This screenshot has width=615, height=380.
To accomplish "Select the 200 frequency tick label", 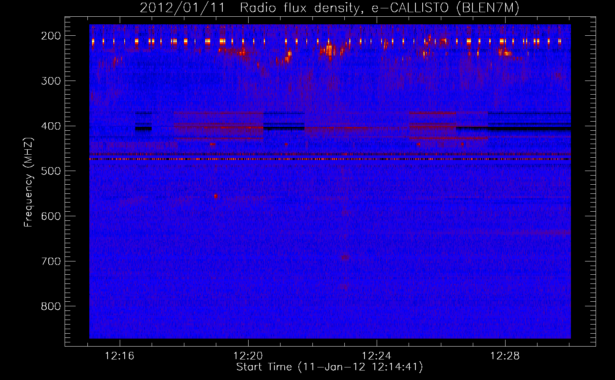I will coord(51,36).
